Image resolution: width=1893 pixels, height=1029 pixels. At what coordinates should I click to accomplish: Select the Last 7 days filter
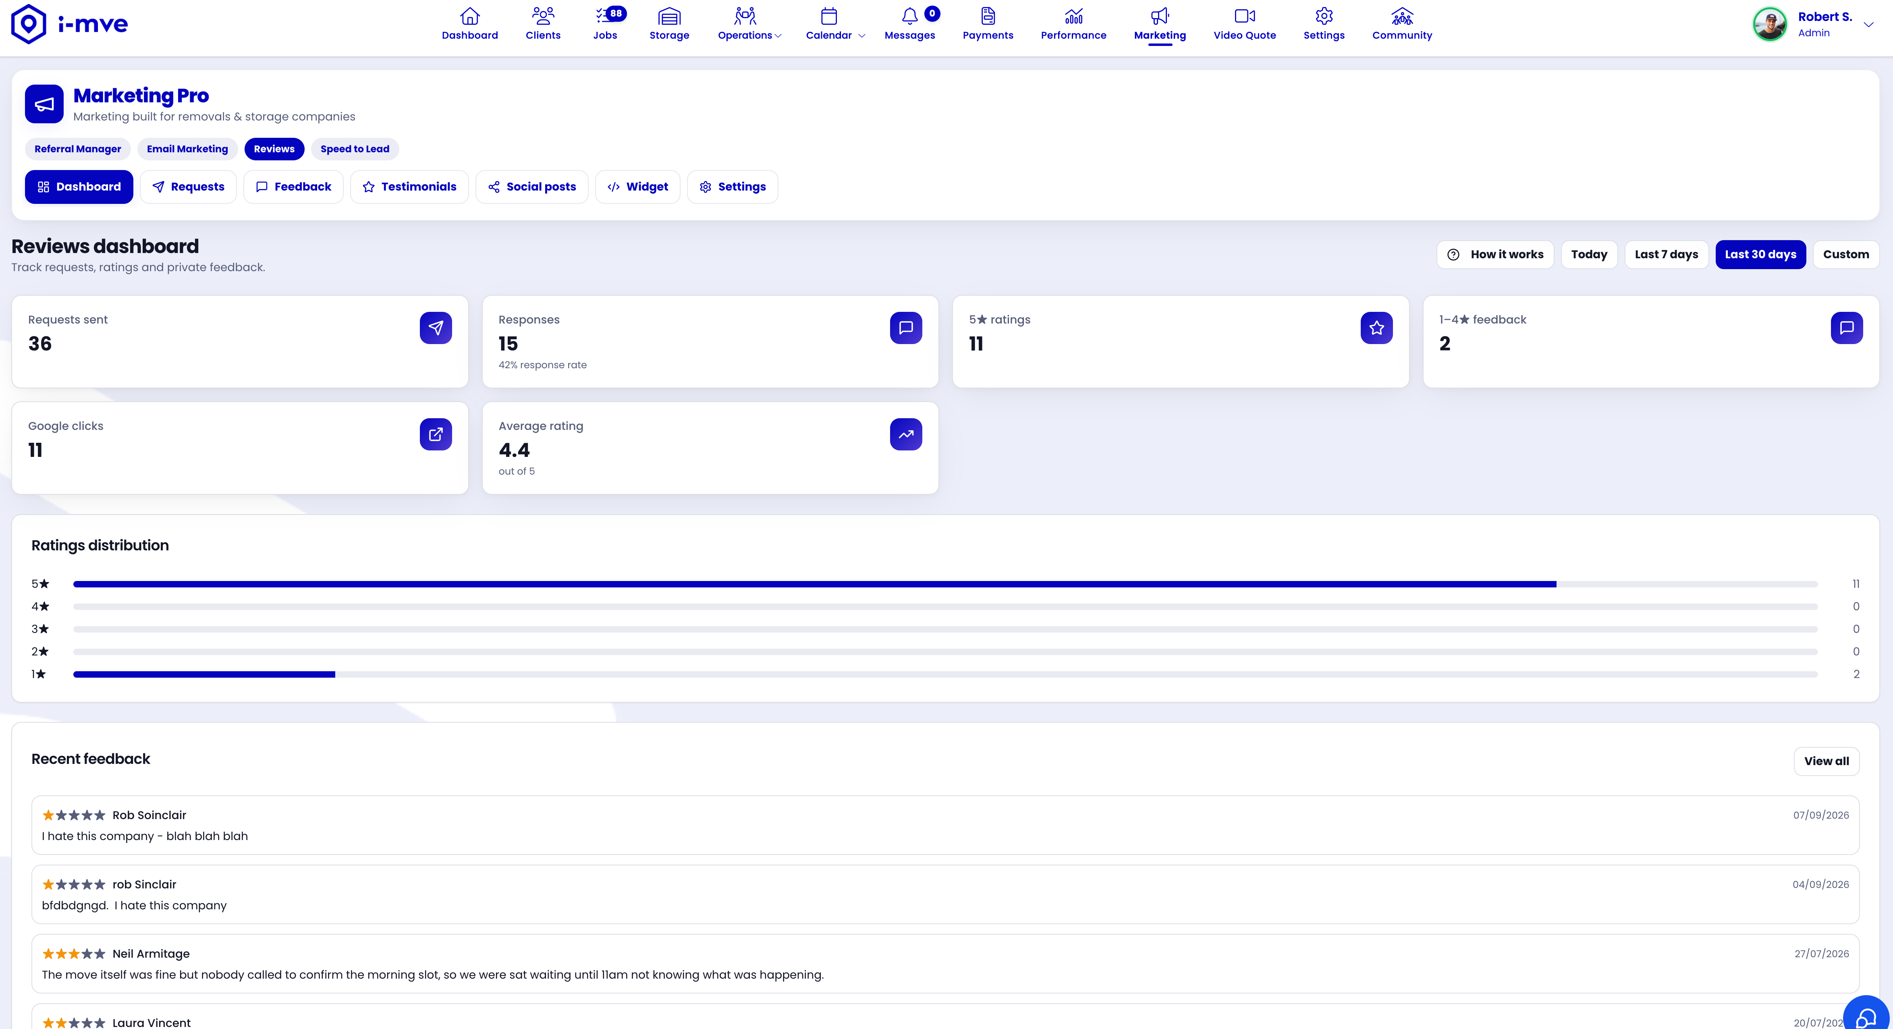point(1666,254)
